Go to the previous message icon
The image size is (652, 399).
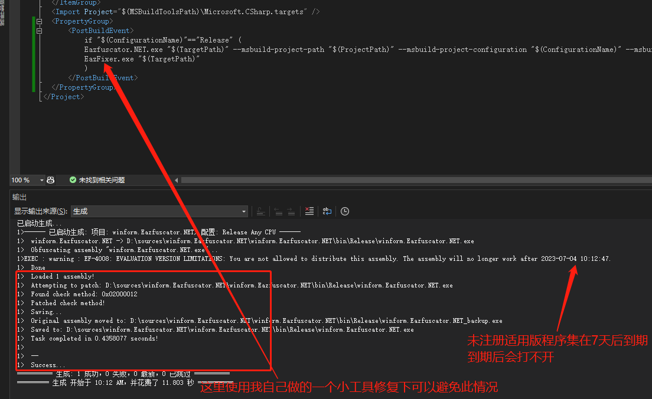[x=278, y=211]
